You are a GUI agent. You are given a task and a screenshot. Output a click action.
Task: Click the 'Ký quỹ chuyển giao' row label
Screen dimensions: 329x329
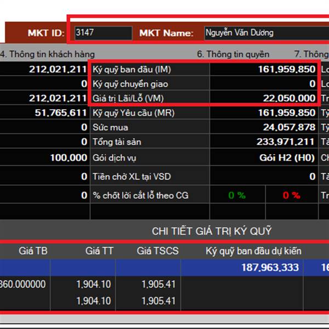(131, 84)
